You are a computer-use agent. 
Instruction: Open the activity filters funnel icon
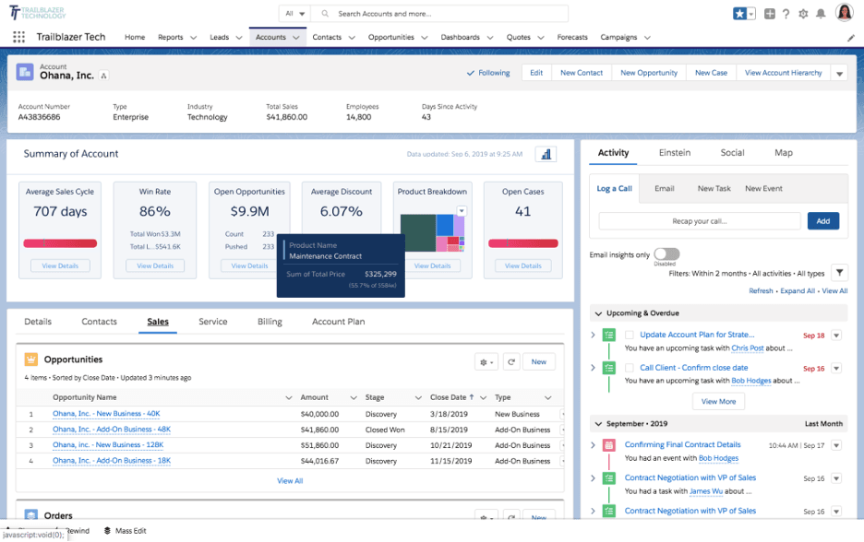click(x=839, y=272)
